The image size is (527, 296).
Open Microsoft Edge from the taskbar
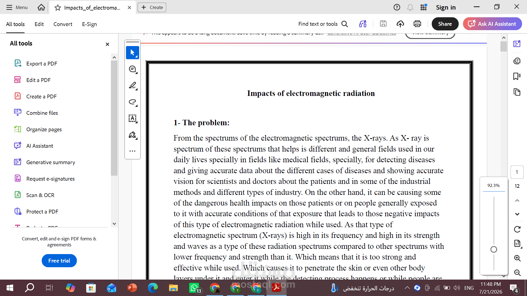pyautogui.click(x=153, y=288)
